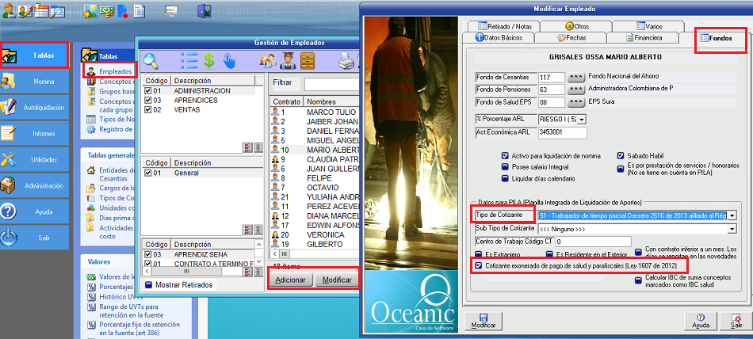Image resolution: width=753 pixels, height=339 pixels.
Task: Open the Tipo de Cotizante dropdown
Action: [732, 215]
